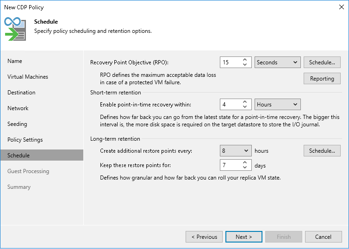The image size is (349, 249).
Task: Select the Network step
Action: (x=18, y=108)
